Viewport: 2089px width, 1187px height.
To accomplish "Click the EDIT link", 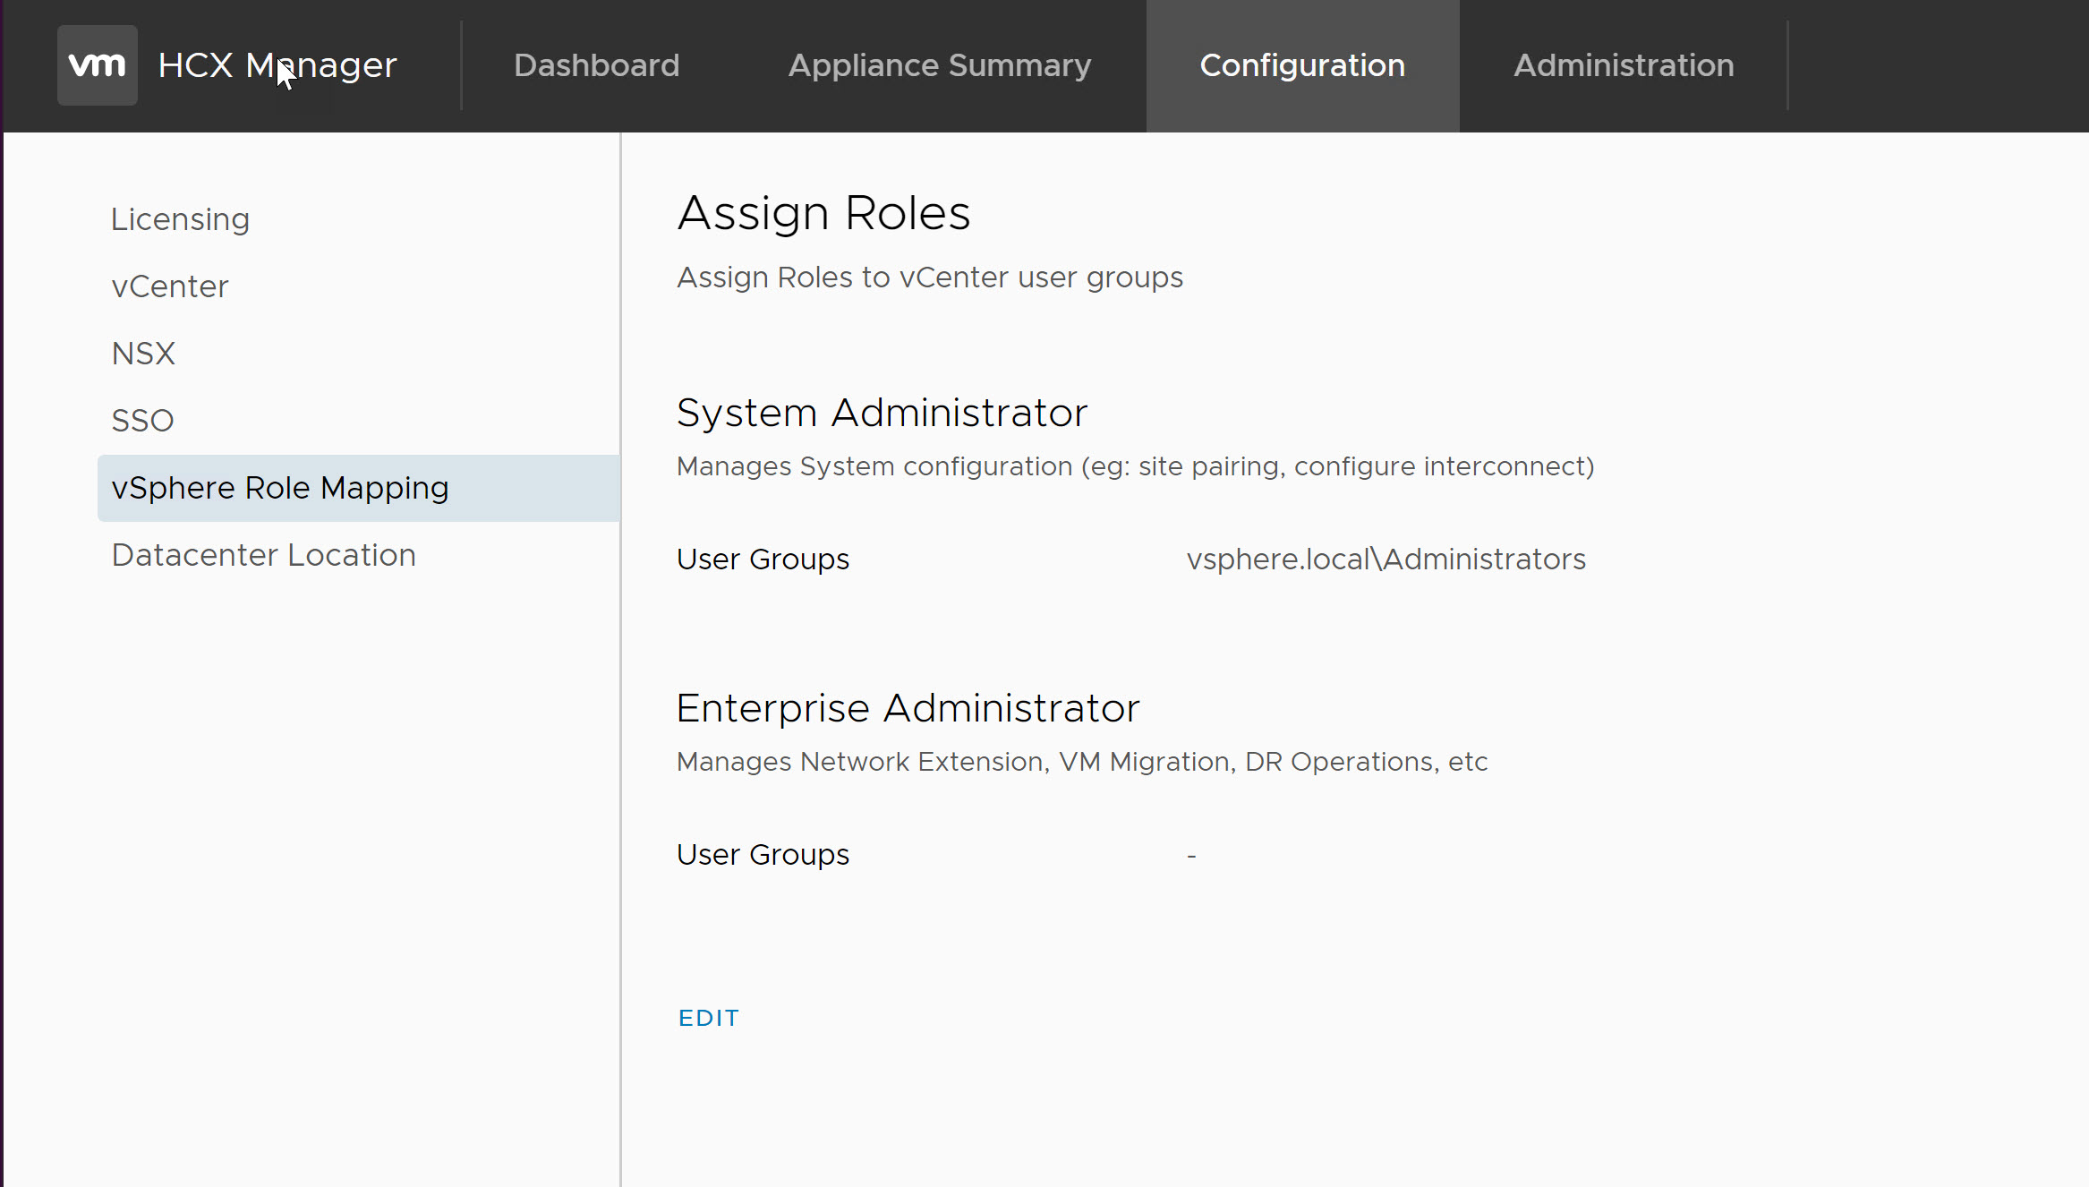I will pos(708,1018).
